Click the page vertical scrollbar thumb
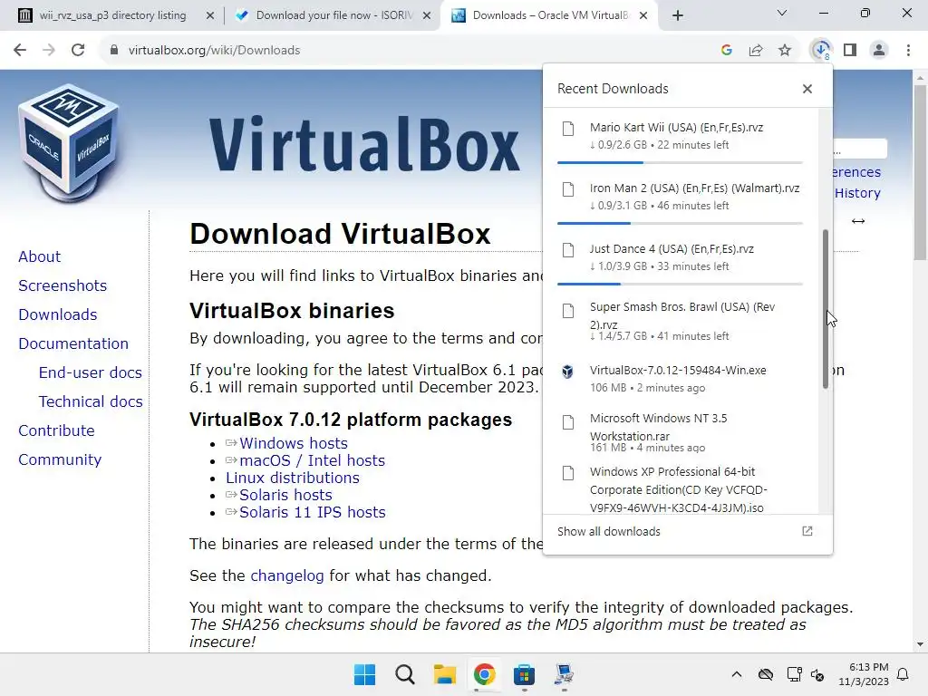This screenshot has height=696, width=928. (920, 172)
